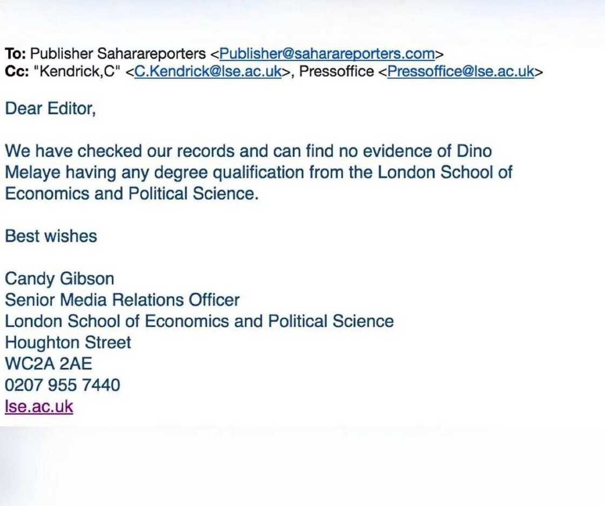Click the "Best wishes" sign-off
Image resolution: width=605 pixels, height=506 pixels.
tap(51, 236)
